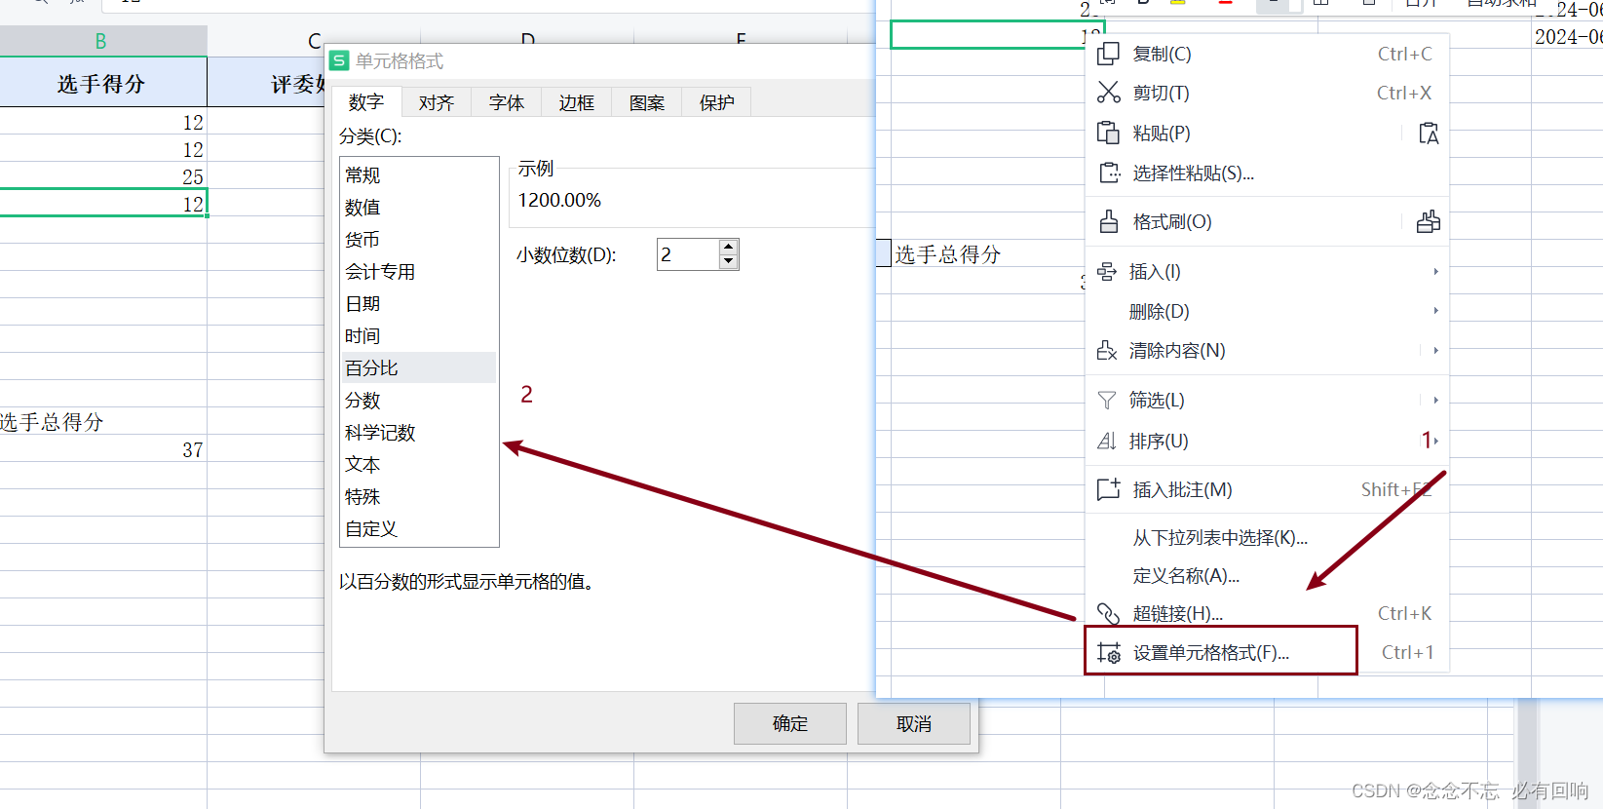The height and width of the screenshot is (809, 1603).
Task: Click the WPS logo in dialog title
Action: [x=339, y=60]
